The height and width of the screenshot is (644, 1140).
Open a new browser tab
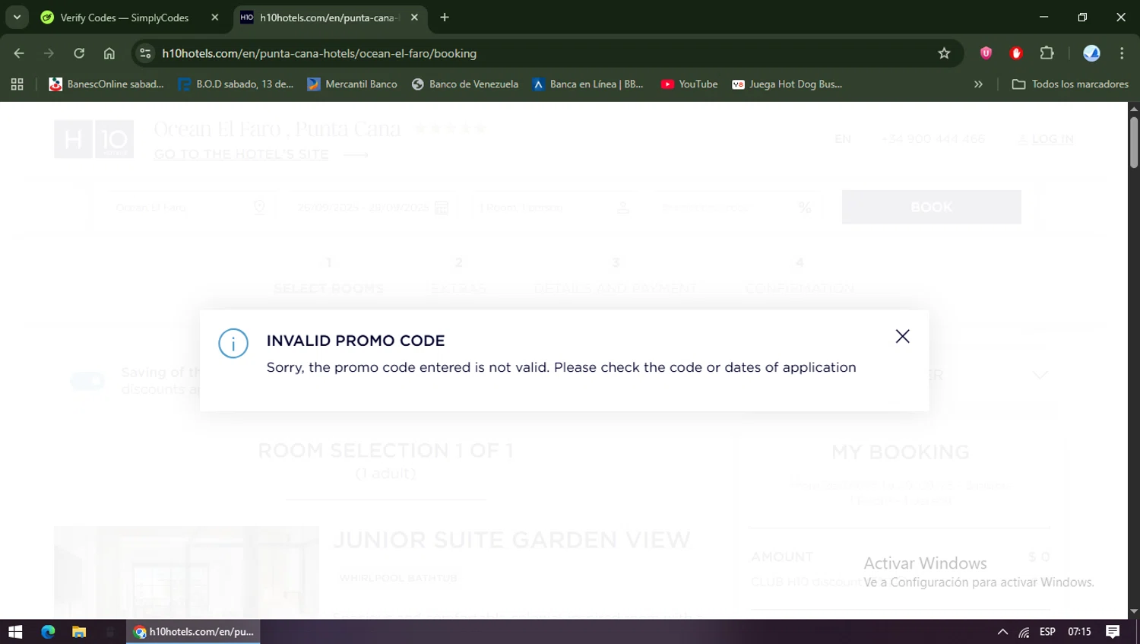pyautogui.click(x=445, y=17)
